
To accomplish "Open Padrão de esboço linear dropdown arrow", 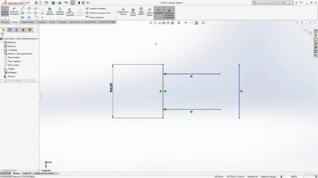I will tap(115, 13).
